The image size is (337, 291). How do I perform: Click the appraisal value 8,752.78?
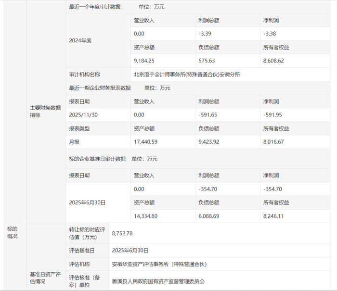click(122, 233)
